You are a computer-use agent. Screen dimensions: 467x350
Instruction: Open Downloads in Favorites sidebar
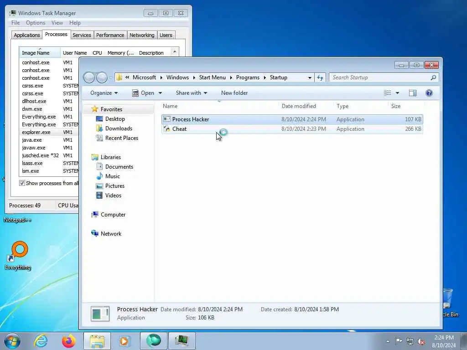click(x=118, y=128)
